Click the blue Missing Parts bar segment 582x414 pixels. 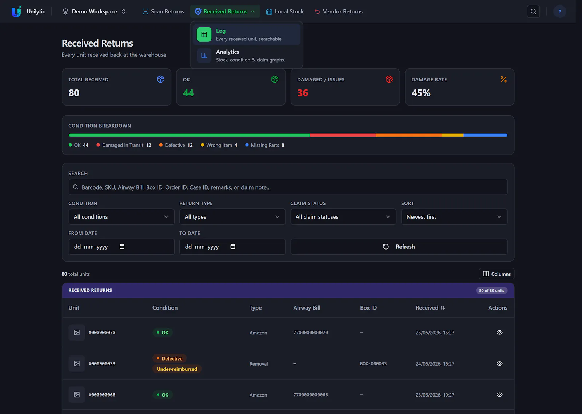tap(485, 135)
